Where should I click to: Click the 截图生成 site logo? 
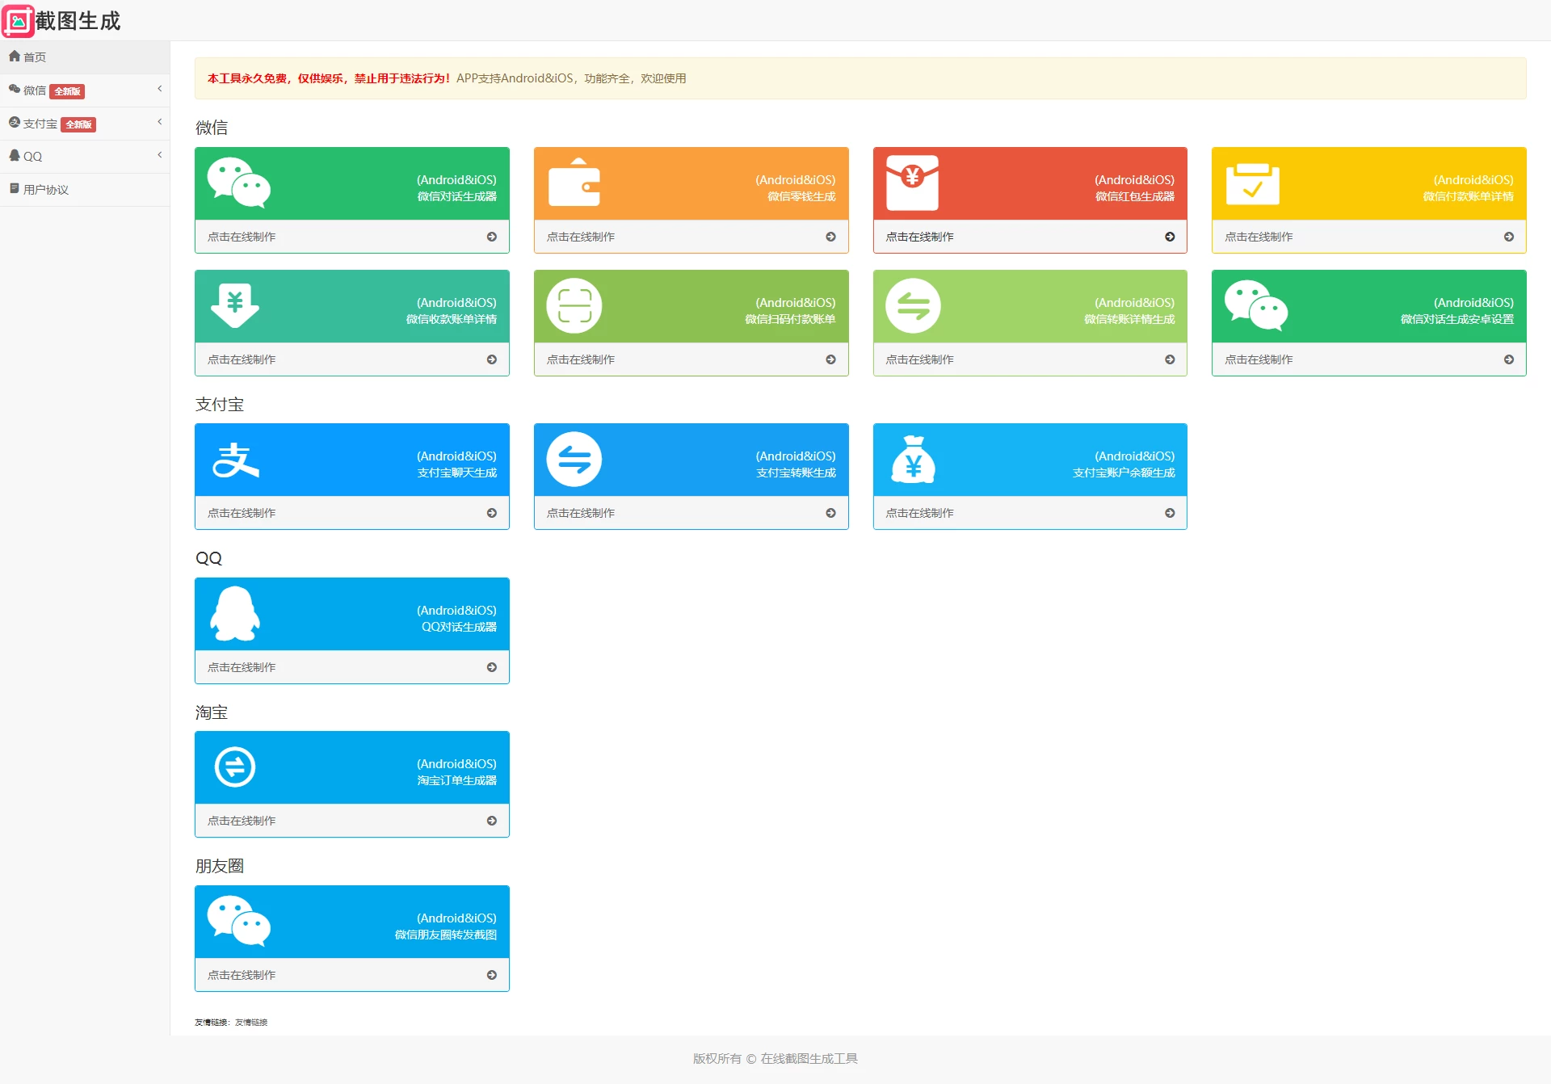[62, 20]
